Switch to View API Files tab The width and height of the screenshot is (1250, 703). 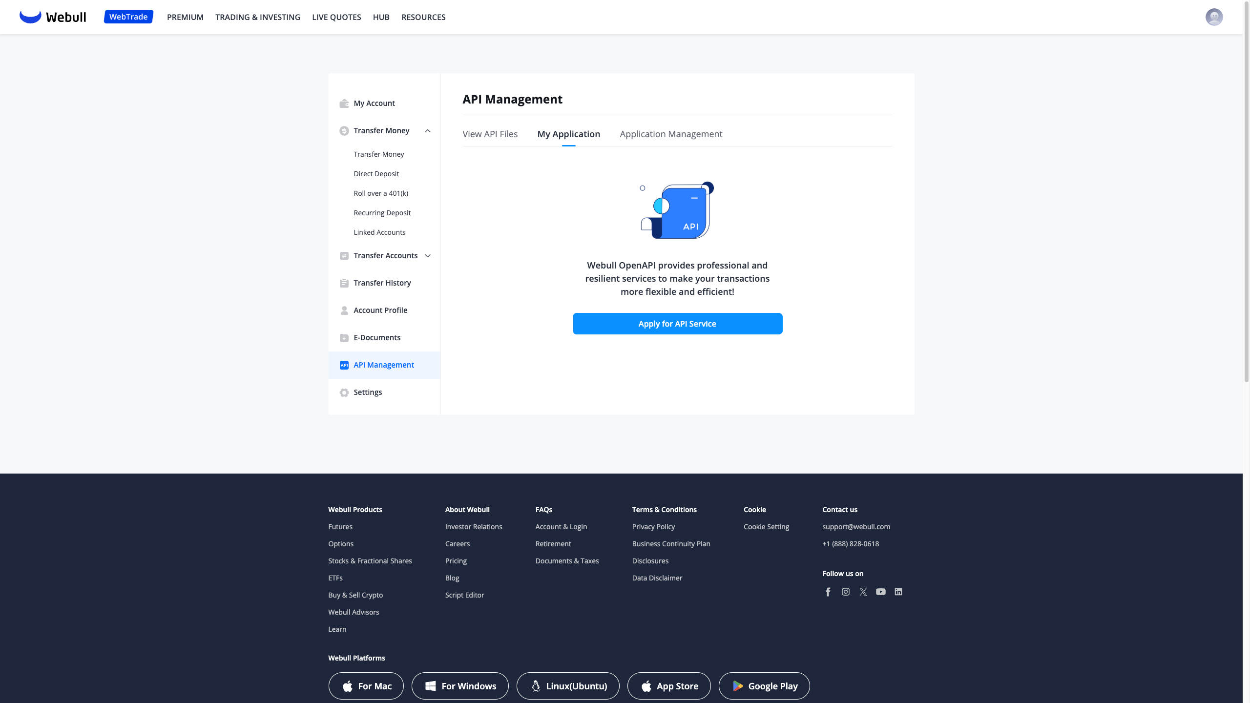(490, 134)
